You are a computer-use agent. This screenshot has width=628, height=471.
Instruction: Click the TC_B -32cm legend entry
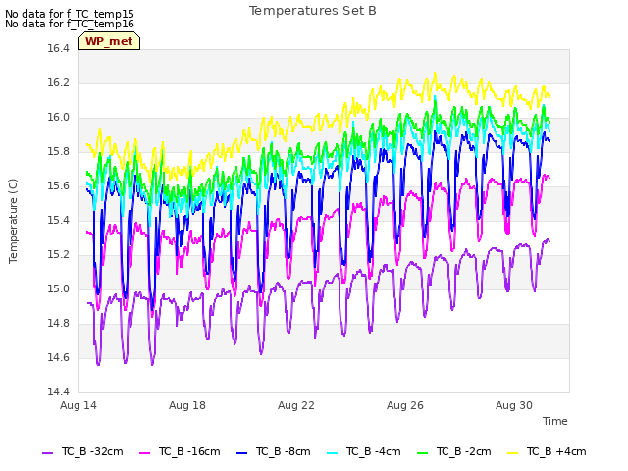(x=82, y=452)
